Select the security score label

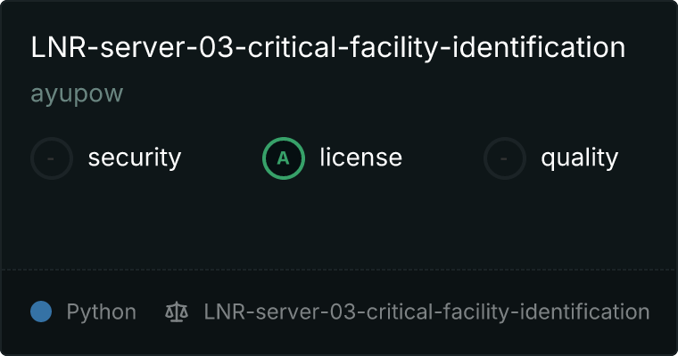(135, 158)
